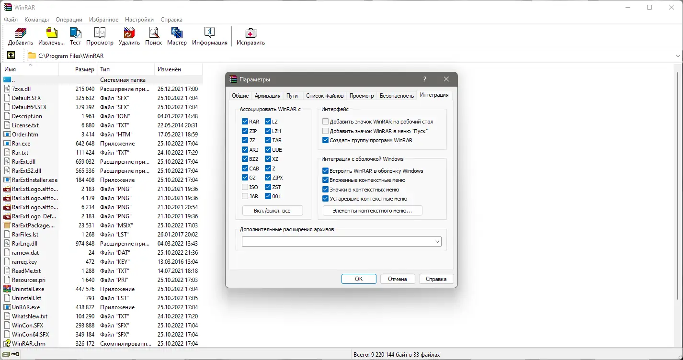683x360 pixels.
Task: Click the Тест toolbar icon
Action: click(x=76, y=33)
